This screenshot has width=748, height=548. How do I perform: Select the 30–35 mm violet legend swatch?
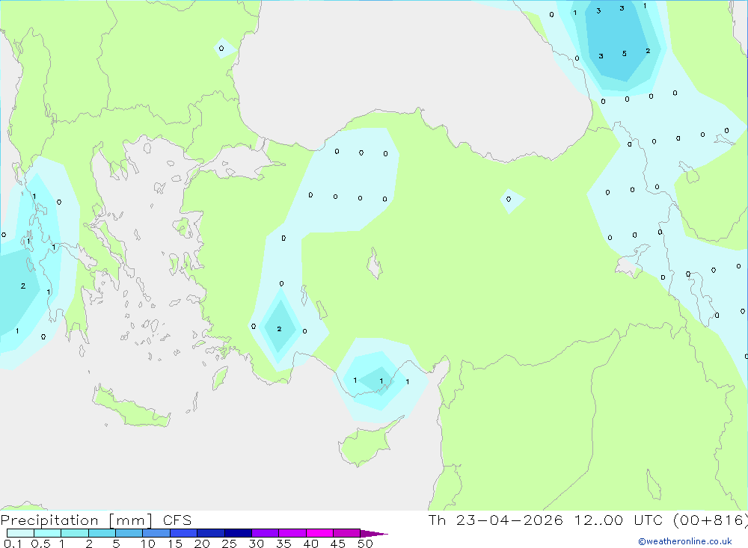click(x=266, y=533)
